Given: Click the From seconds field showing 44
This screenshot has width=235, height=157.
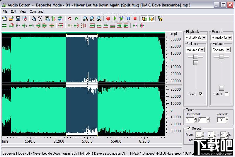Looking at the screenshot, I should coord(223,134).
